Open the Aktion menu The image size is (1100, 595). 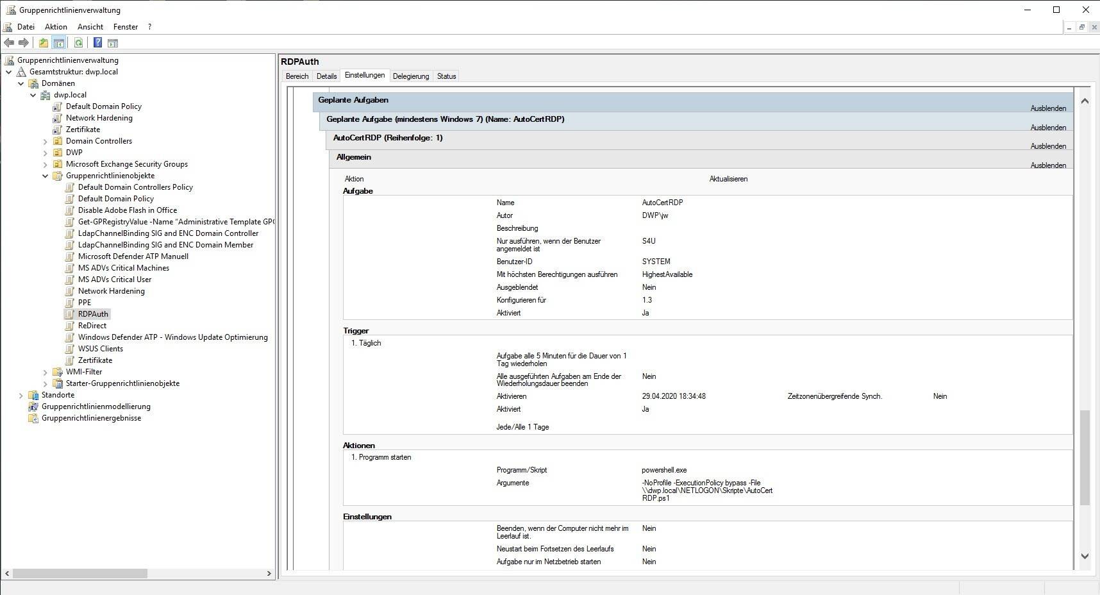click(x=56, y=27)
